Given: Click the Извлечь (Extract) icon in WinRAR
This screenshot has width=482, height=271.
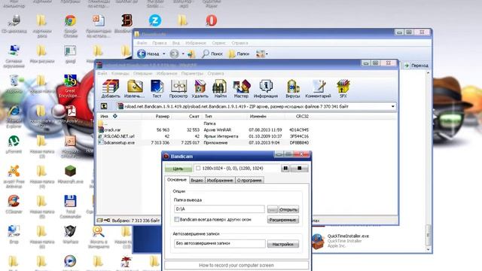Looking at the screenshot, I should 135,89.
